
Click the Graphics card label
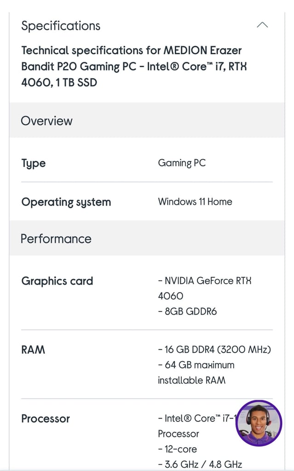[x=57, y=281]
